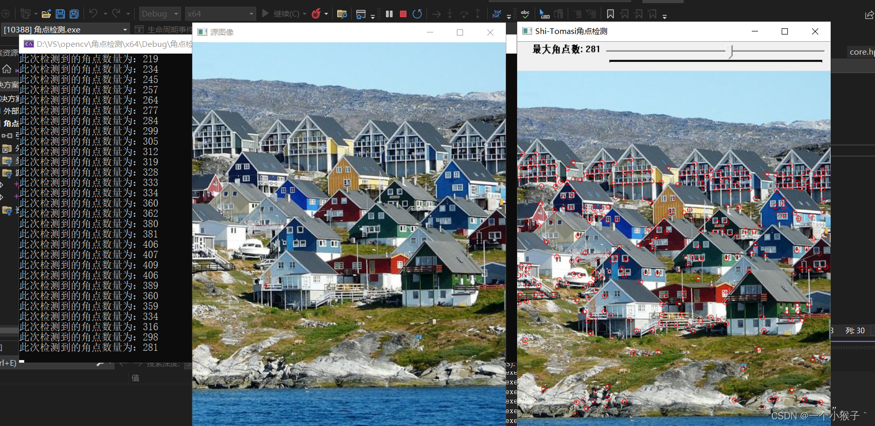The height and width of the screenshot is (426, 875).
Task: Stop debugging with the red square
Action: coord(403,14)
